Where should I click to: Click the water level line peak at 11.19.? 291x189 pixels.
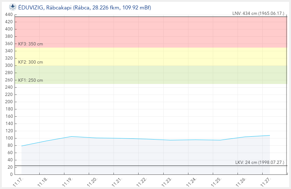[71, 136]
